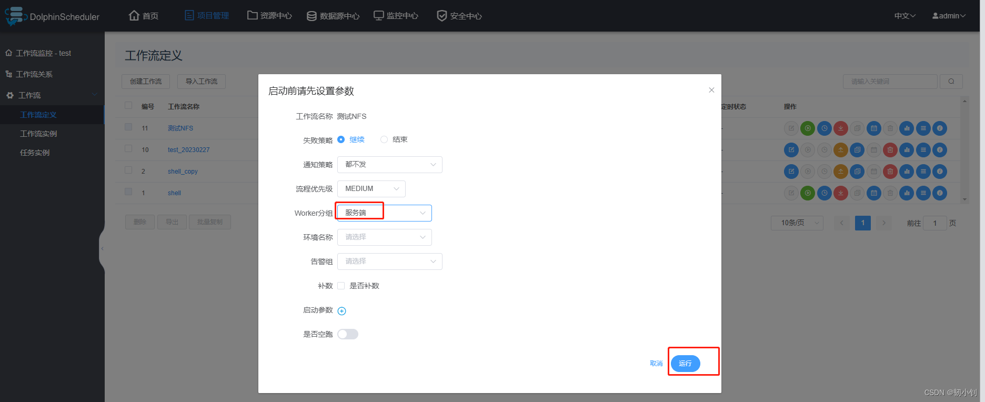Select 任务实例 in sidebar
Screen dimensions: 985x402
[35, 153]
